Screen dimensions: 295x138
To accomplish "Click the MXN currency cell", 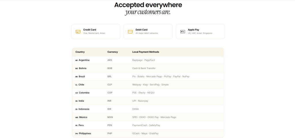I will pyautogui.click(x=110, y=117).
